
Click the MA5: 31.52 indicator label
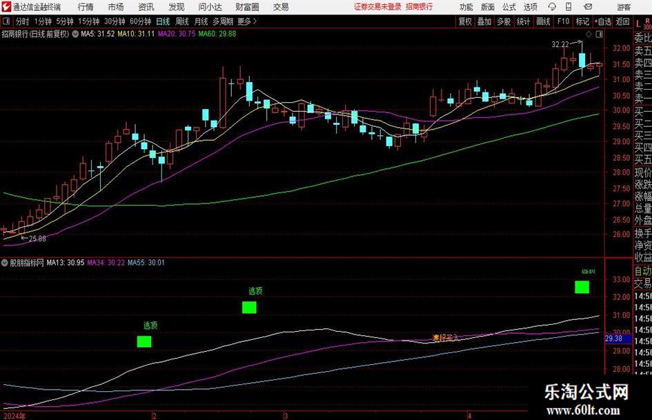point(97,34)
